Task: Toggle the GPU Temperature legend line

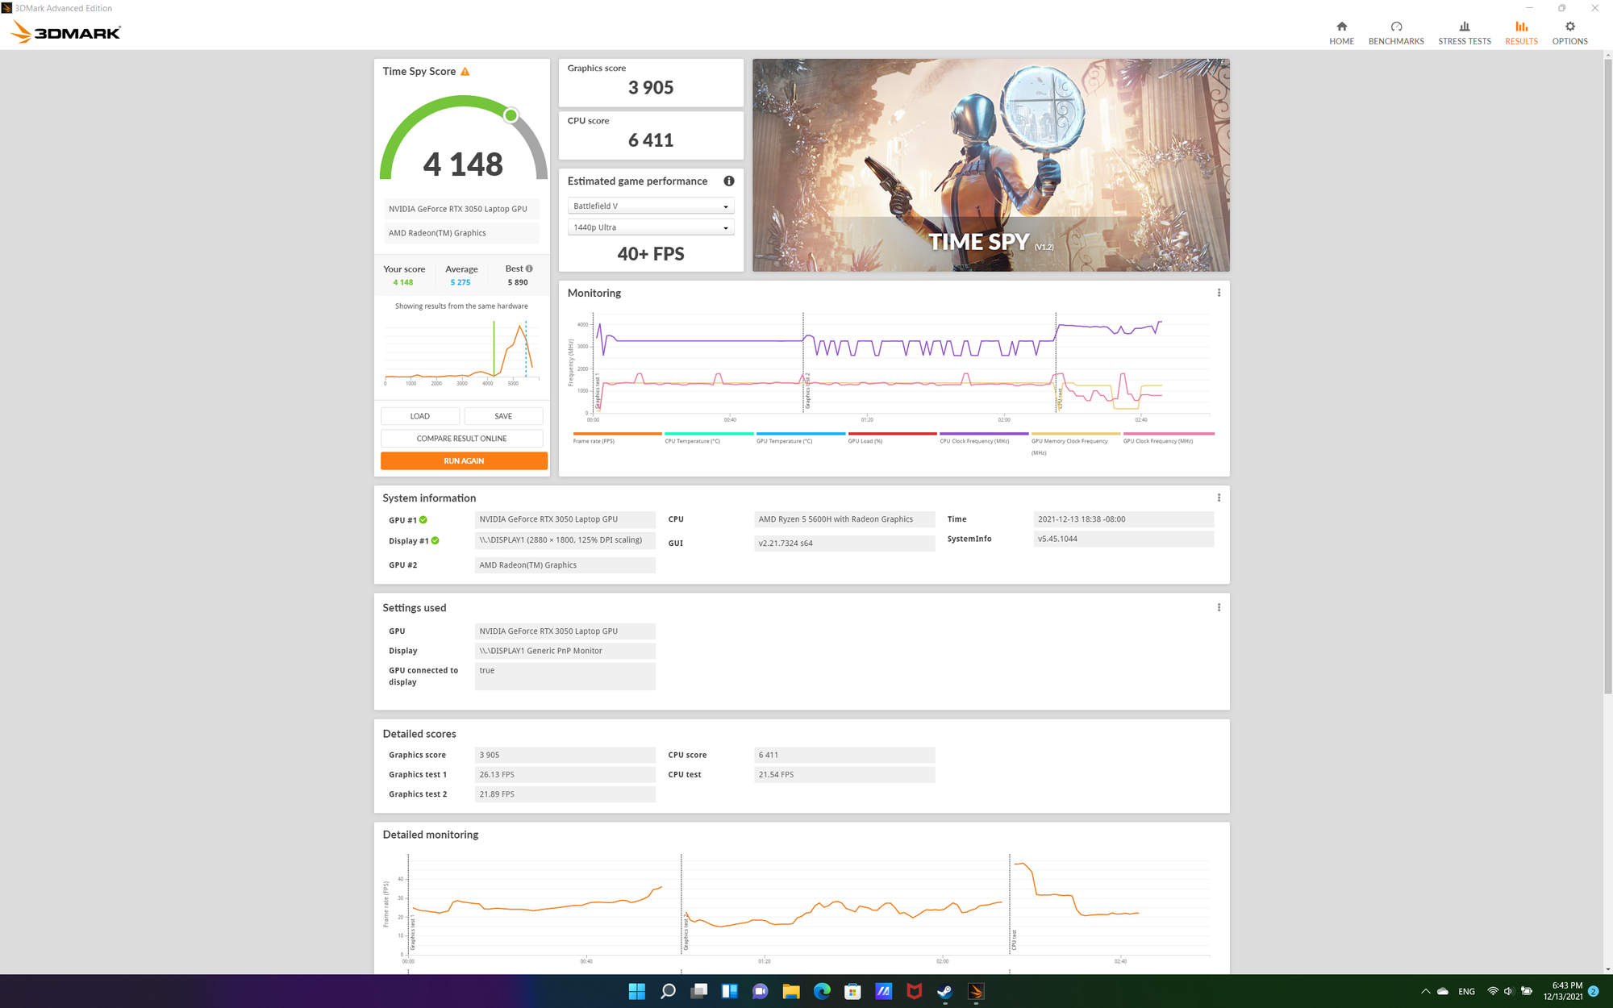Action: pos(800,438)
